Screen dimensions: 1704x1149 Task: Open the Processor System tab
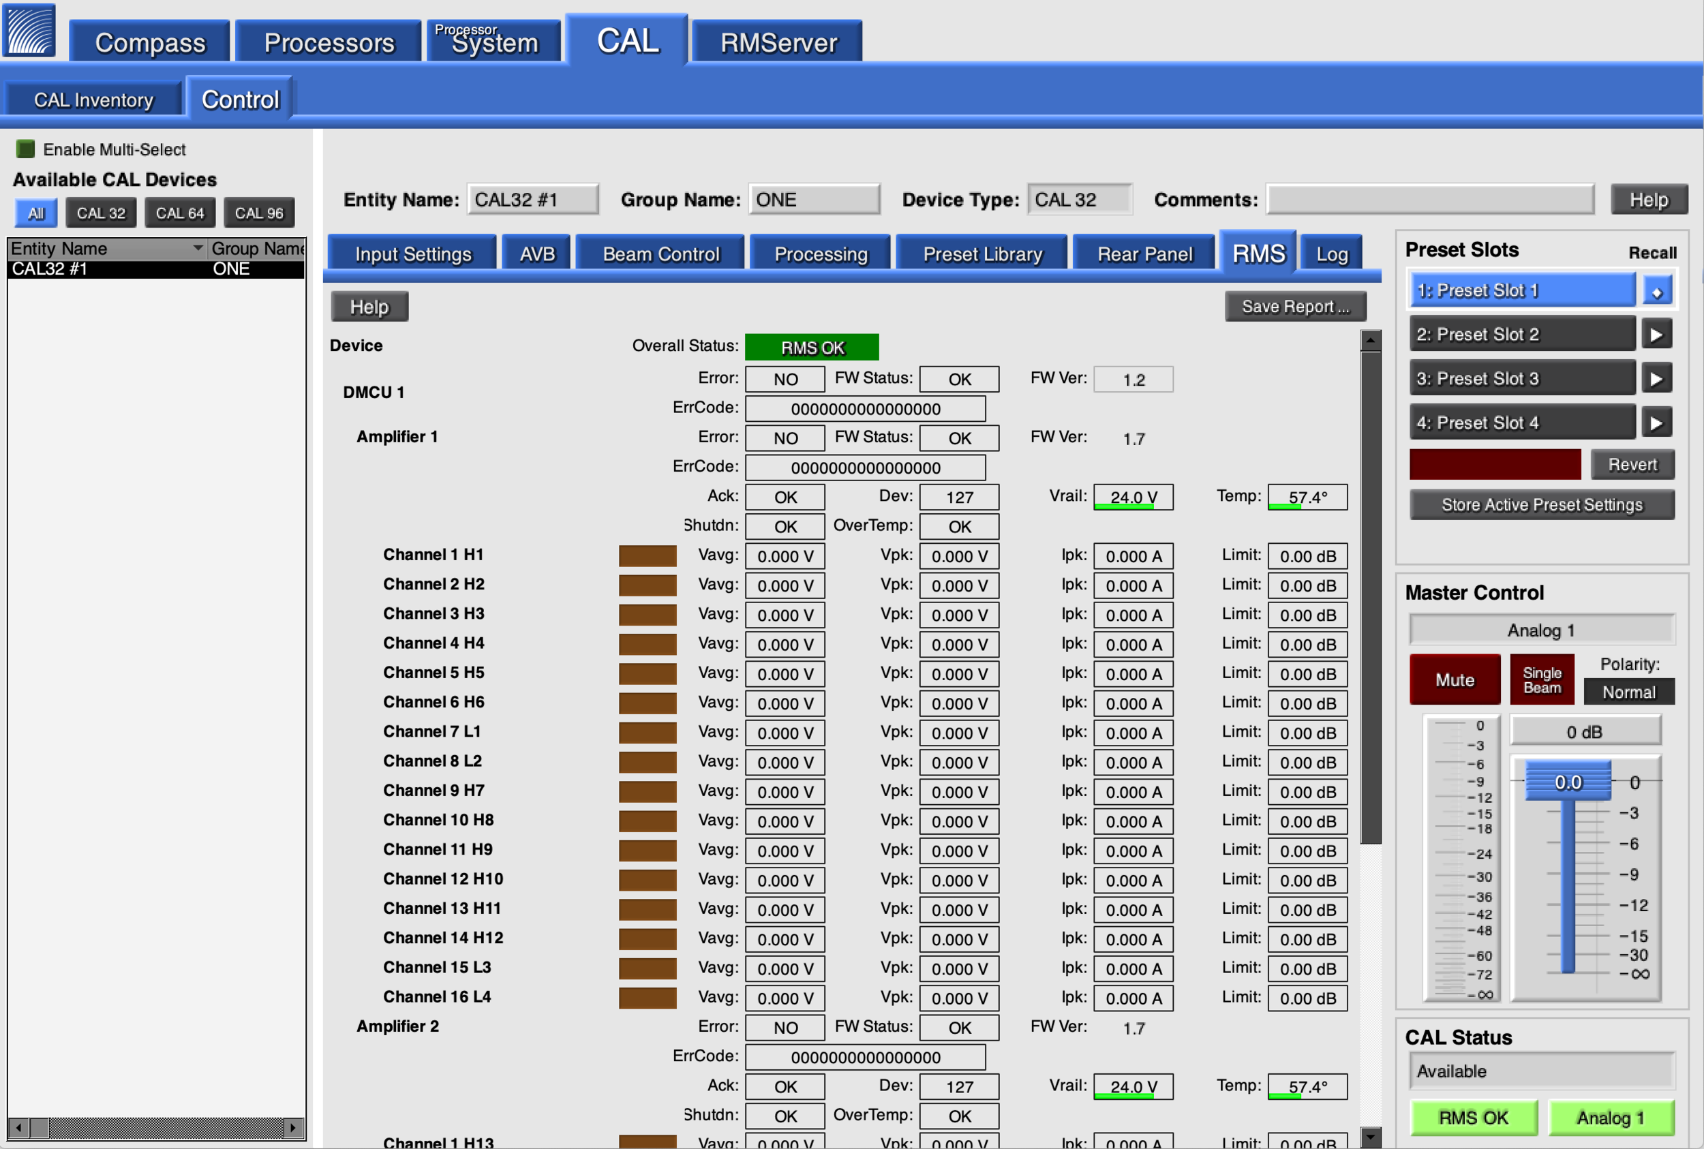[x=495, y=41]
